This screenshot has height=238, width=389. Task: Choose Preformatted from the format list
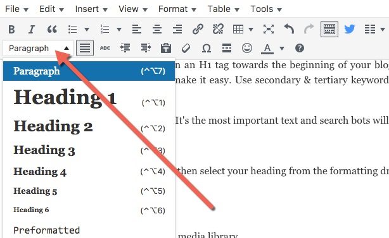click(89, 230)
